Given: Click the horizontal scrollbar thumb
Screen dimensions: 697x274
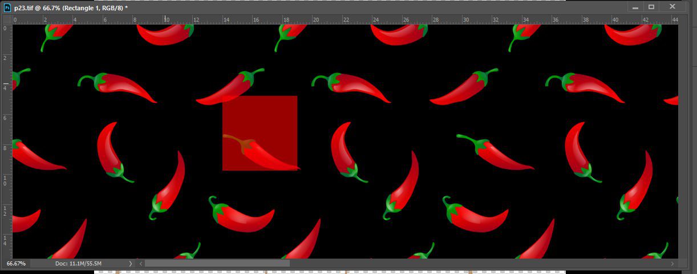Looking at the screenshot, I should 217,264.
